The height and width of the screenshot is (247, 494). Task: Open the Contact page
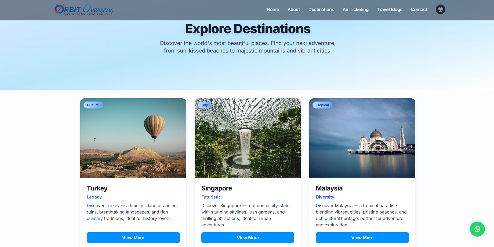[x=419, y=9]
